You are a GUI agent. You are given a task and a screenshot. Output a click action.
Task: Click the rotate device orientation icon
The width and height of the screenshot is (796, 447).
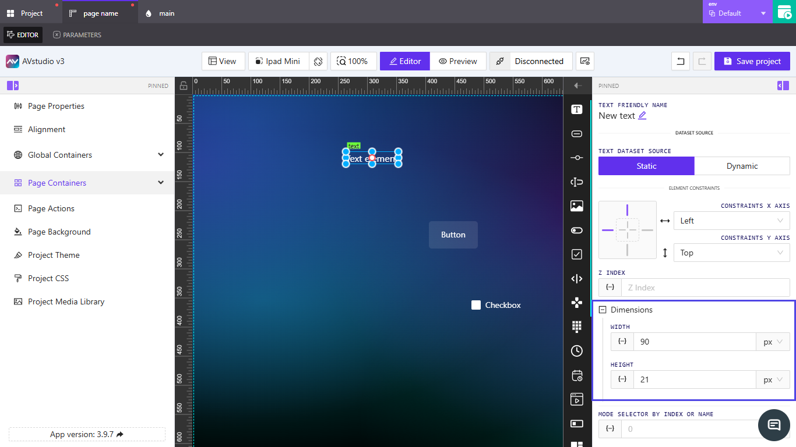click(318, 61)
